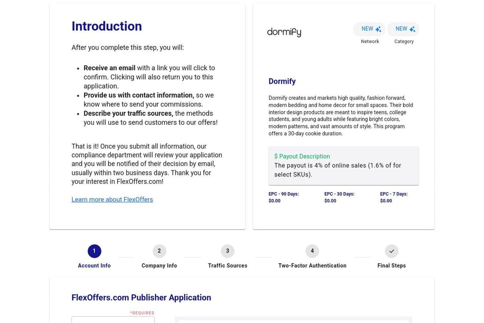
Task: Click 'Describe your traffic sources' text
Action: click(x=129, y=114)
